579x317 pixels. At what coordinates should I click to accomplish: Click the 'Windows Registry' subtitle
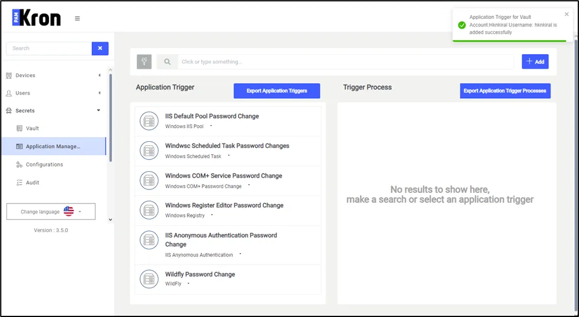184,215
